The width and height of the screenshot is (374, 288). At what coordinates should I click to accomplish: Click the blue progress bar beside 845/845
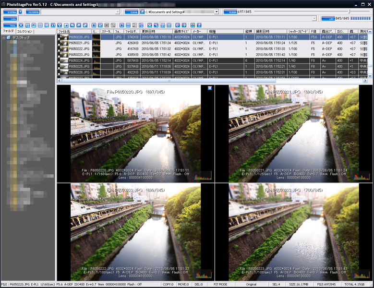pos(361,18)
